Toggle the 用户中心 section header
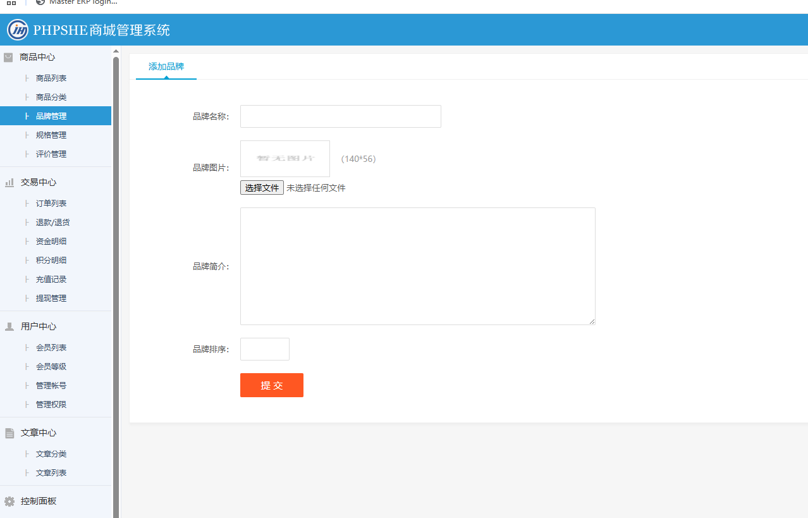808x518 pixels. tap(39, 326)
